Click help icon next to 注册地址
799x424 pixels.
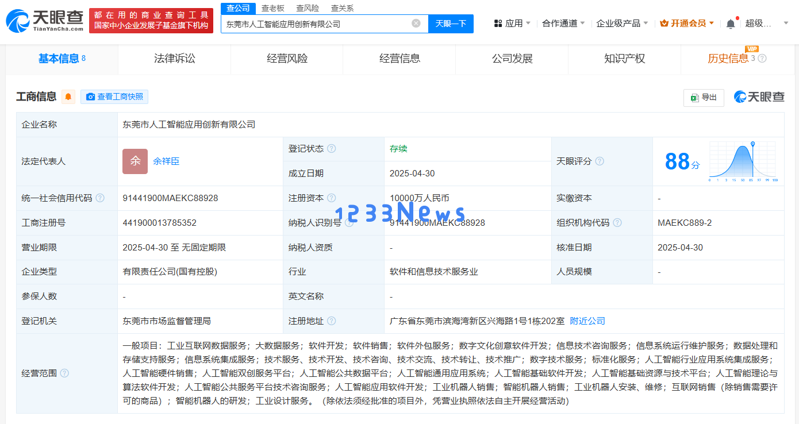point(332,321)
